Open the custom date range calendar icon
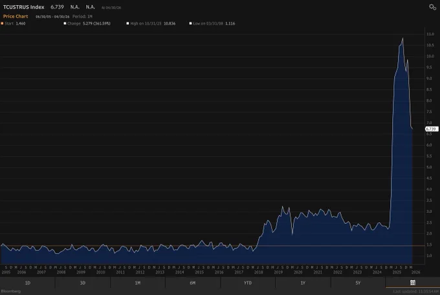This screenshot has width=440, height=295. (x=413, y=283)
